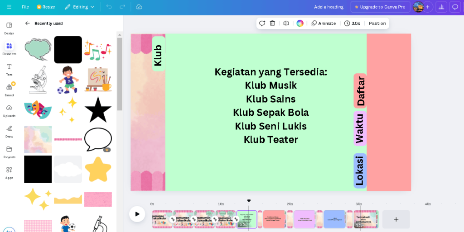Open the rainbow color picker swatch
The image size is (464, 232).
[300, 24]
